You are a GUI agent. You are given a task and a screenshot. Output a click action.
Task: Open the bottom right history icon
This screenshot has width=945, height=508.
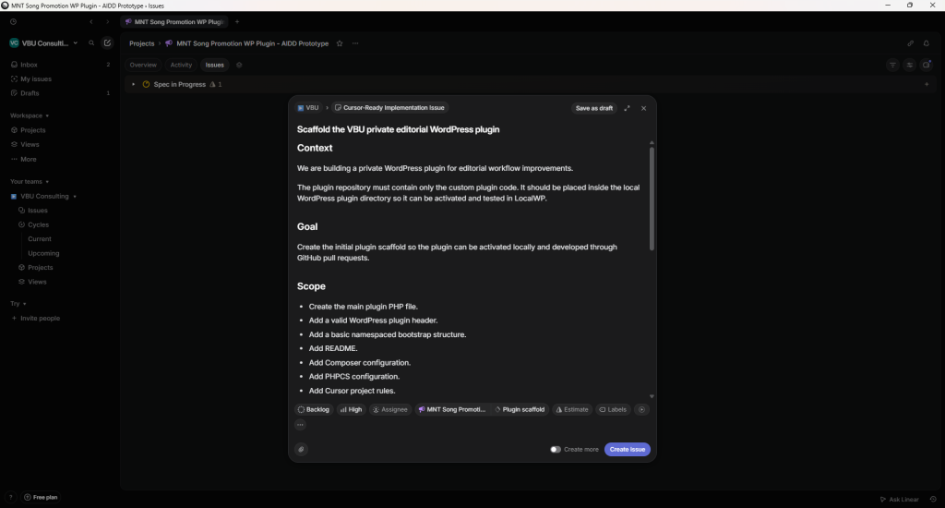click(x=933, y=499)
